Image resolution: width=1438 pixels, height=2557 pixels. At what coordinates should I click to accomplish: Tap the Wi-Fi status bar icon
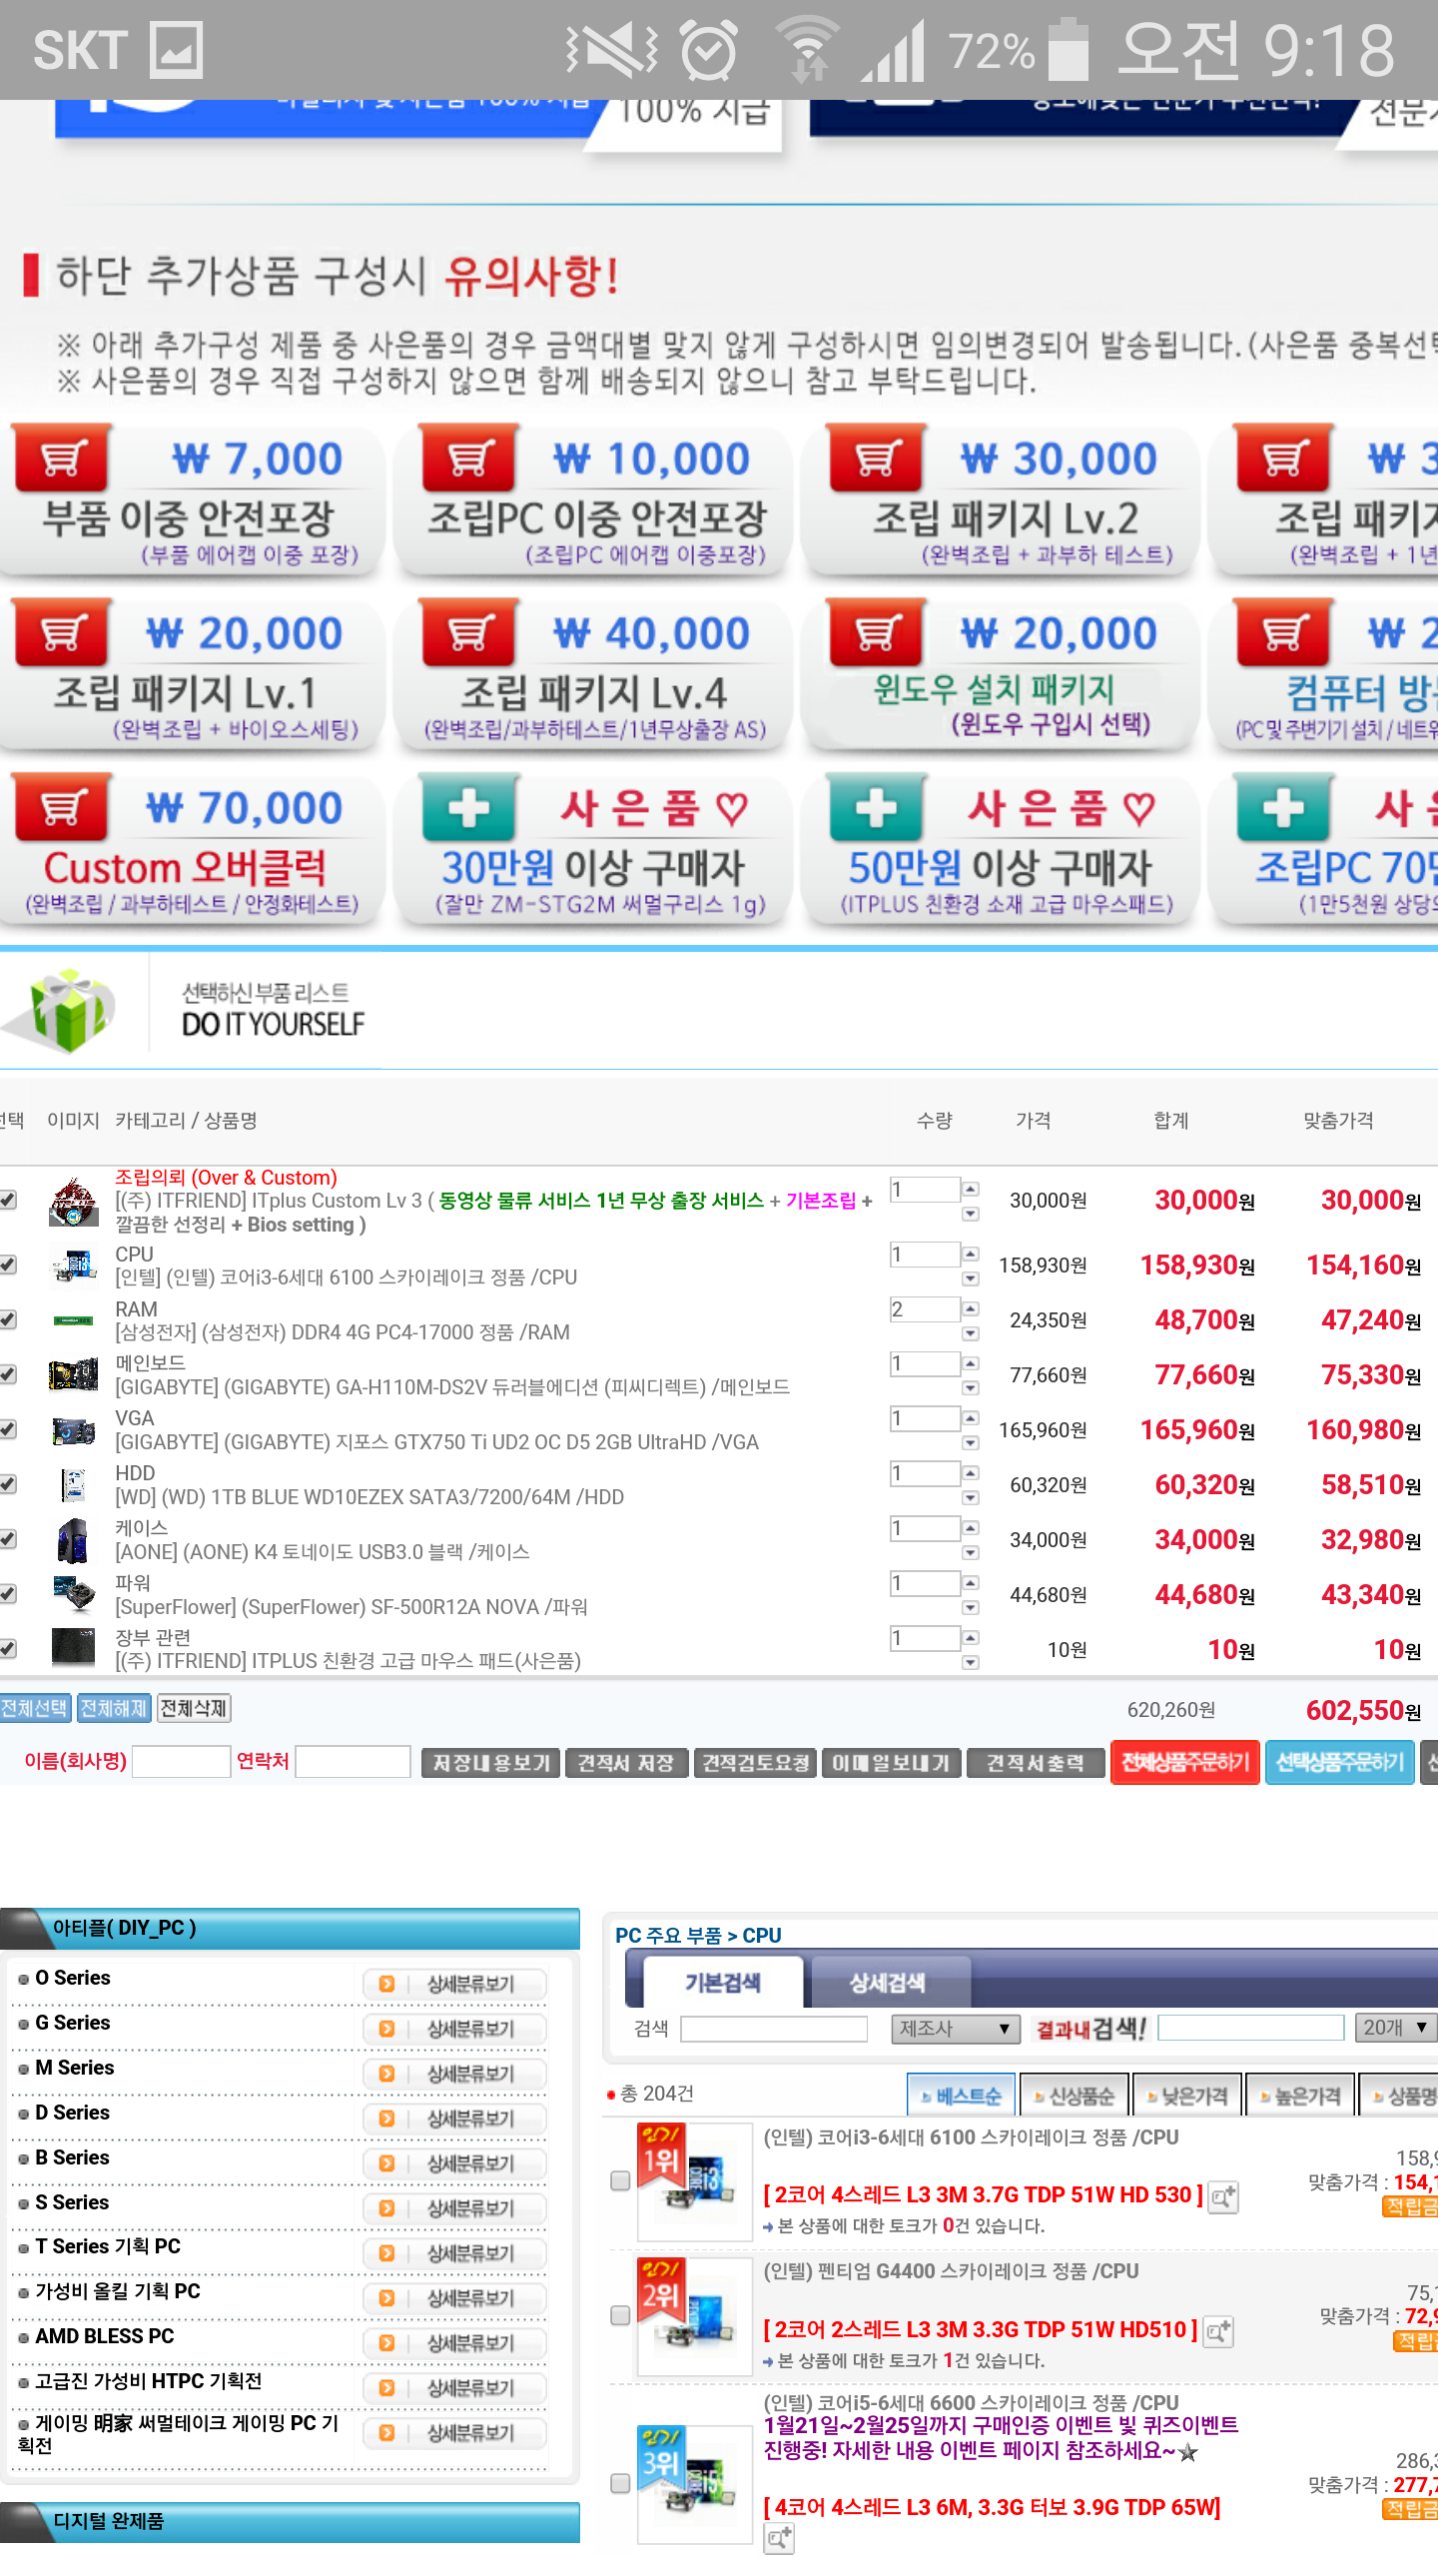click(x=809, y=50)
